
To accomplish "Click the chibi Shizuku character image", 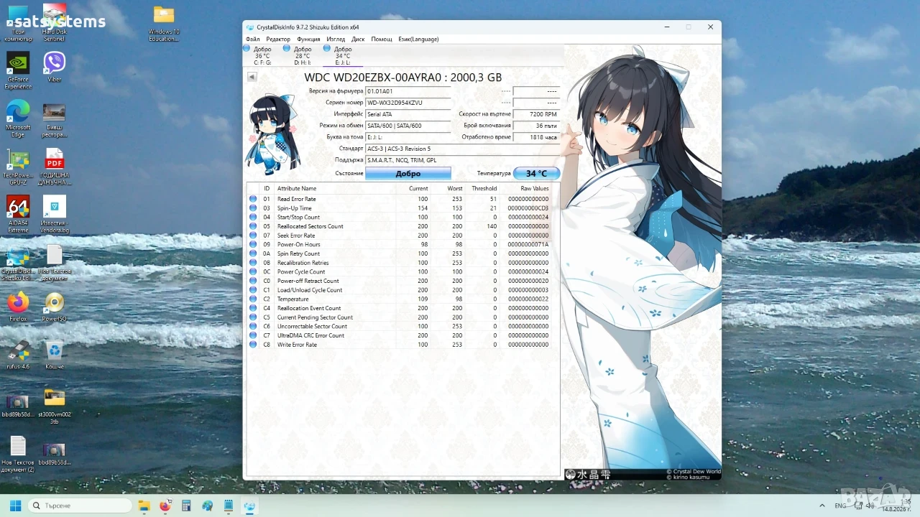I will click(x=272, y=134).
